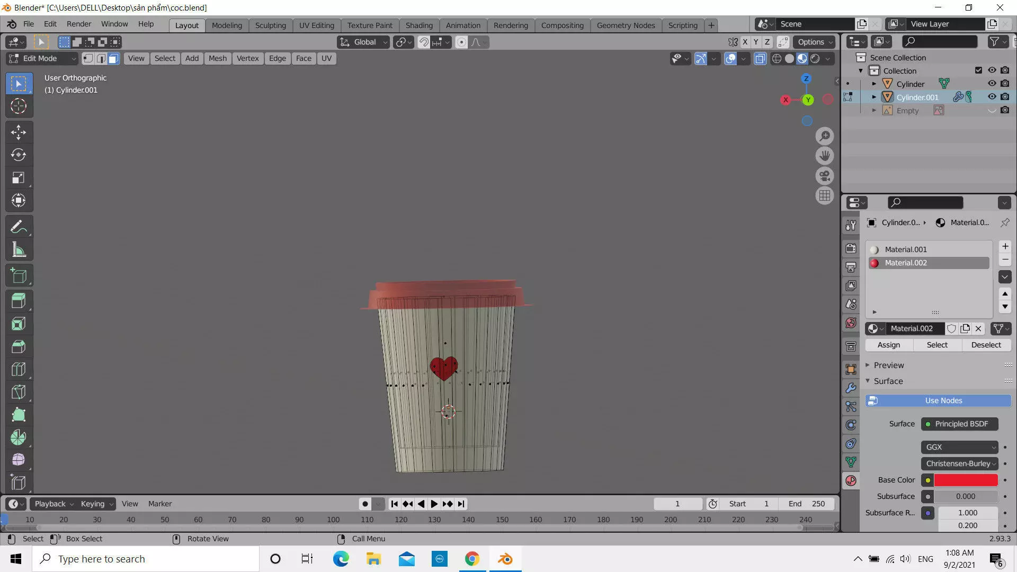Click the Deselect material button

click(986, 345)
